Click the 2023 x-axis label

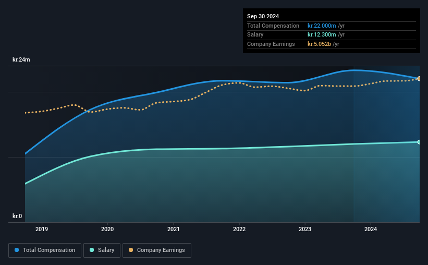pos(305,229)
